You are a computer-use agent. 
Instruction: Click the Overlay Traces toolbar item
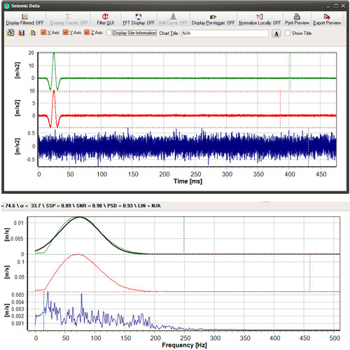69,19
